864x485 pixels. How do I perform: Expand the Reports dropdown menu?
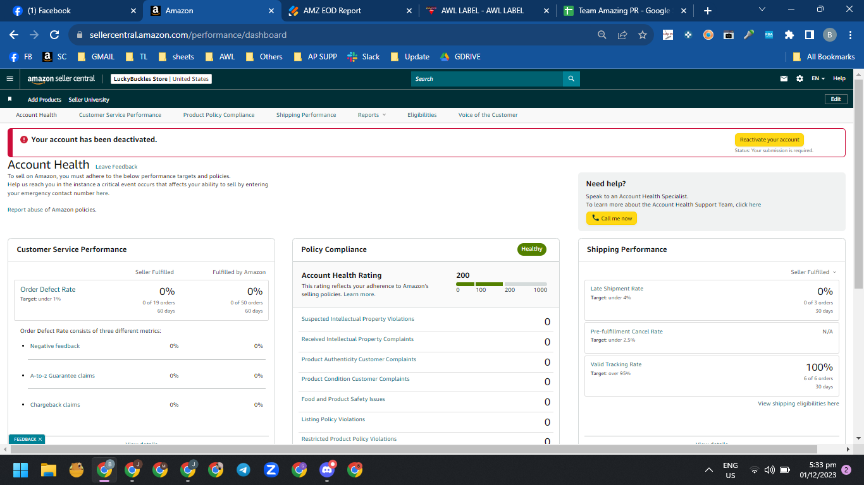(371, 115)
